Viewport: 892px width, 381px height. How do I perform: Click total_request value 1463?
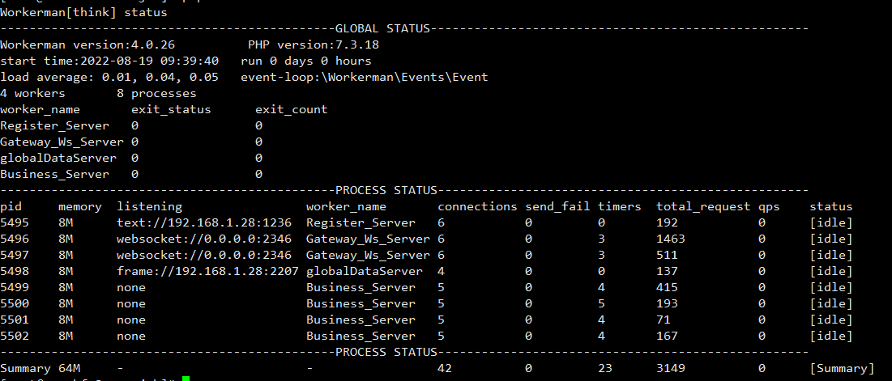point(671,239)
